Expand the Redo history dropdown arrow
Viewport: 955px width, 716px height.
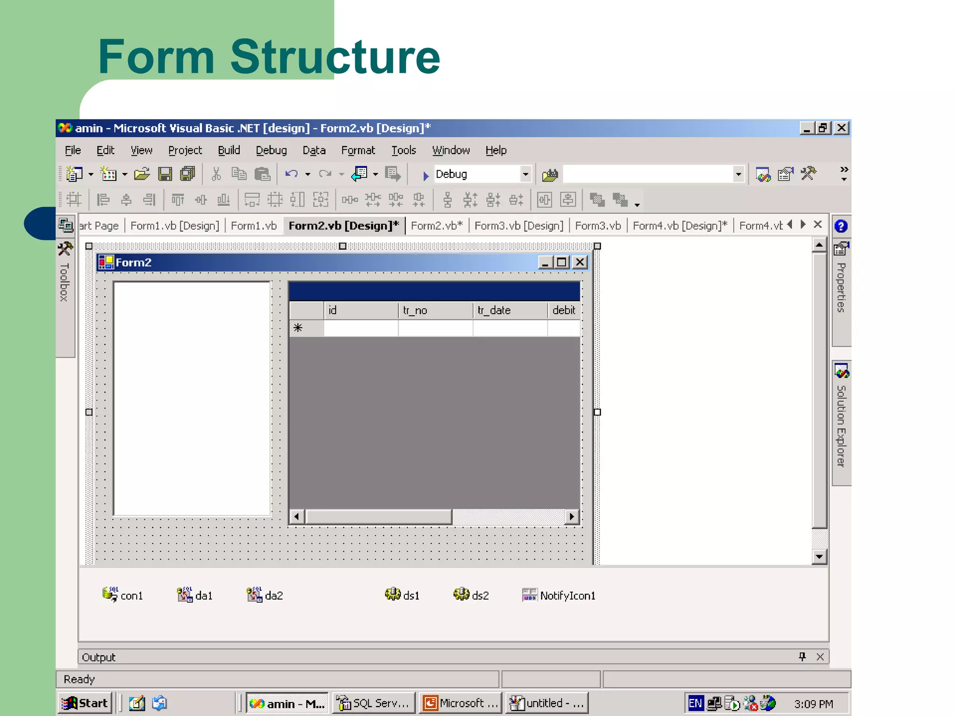coord(342,175)
